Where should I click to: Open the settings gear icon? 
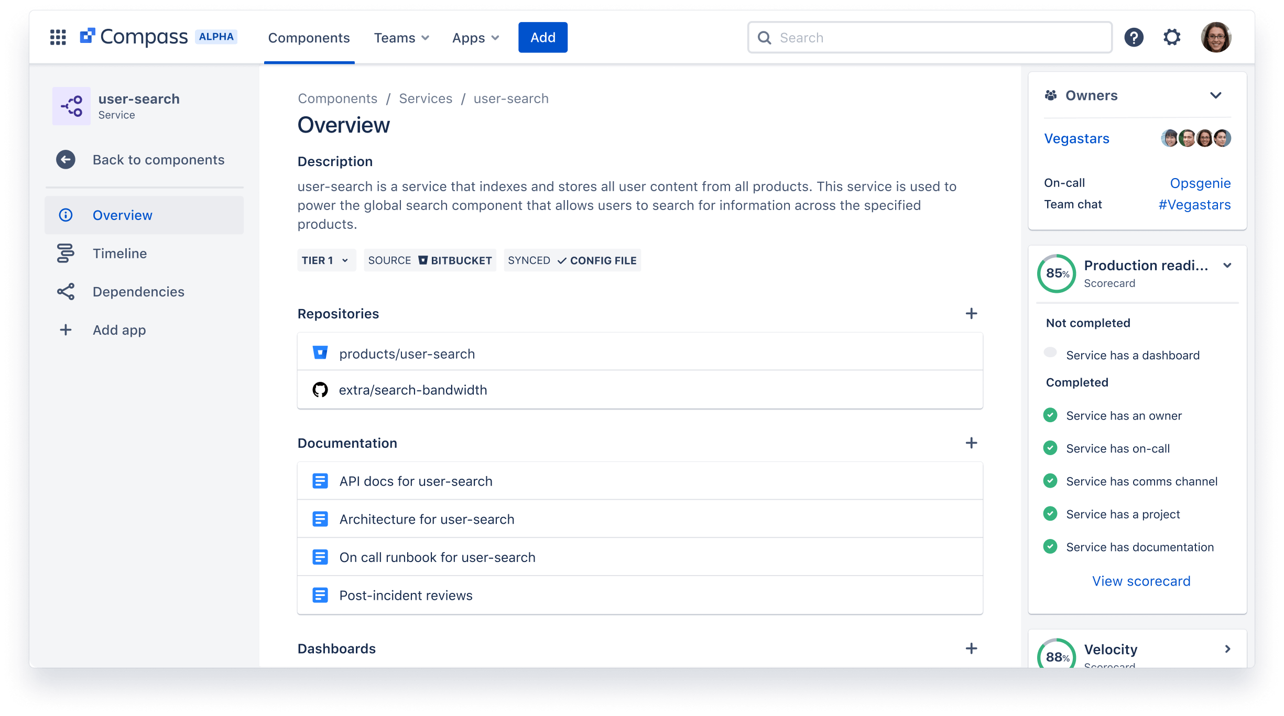(x=1173, y=37)
